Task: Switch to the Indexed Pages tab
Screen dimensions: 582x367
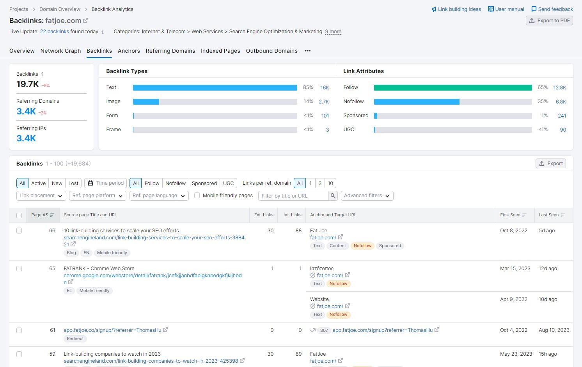Action: pos(220,51)
